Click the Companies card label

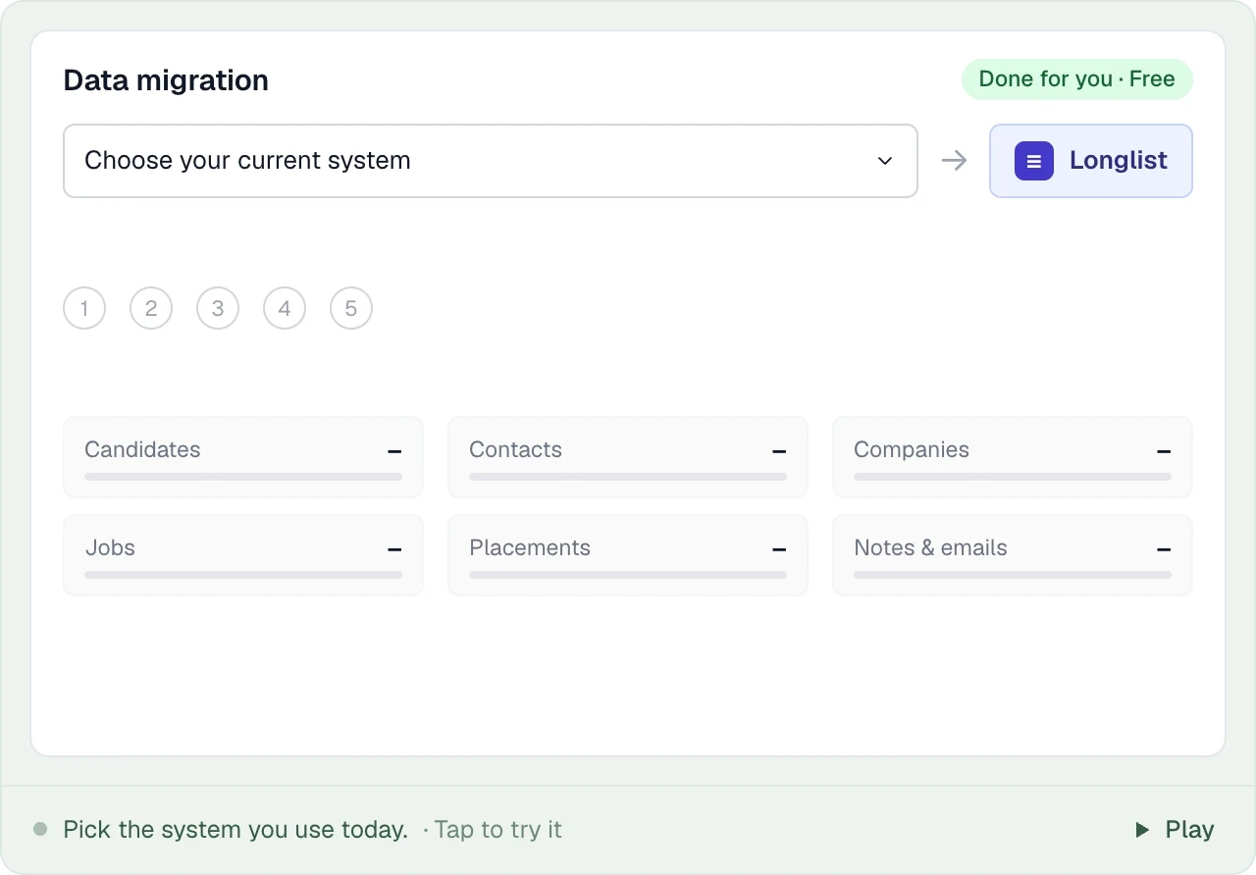pos(912,449)
